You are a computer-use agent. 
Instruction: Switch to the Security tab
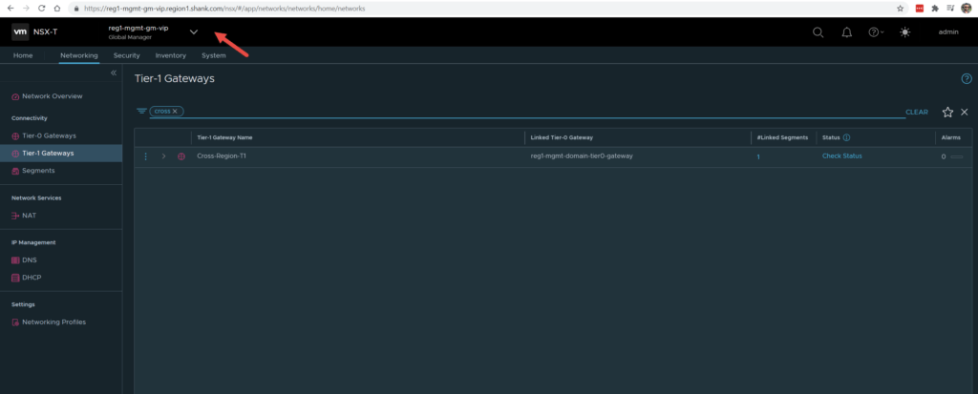tap(127, 55)
